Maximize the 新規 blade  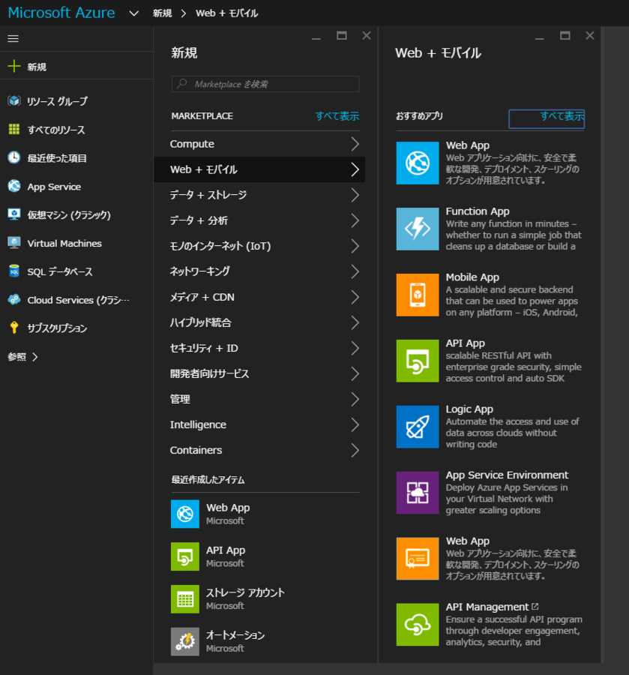[342, 36]
